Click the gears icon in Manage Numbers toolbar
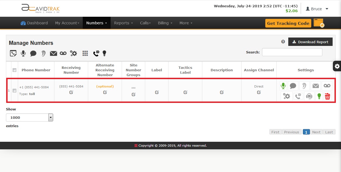The width and height of the screenshot is (341, 172). [x=73, y=53]
